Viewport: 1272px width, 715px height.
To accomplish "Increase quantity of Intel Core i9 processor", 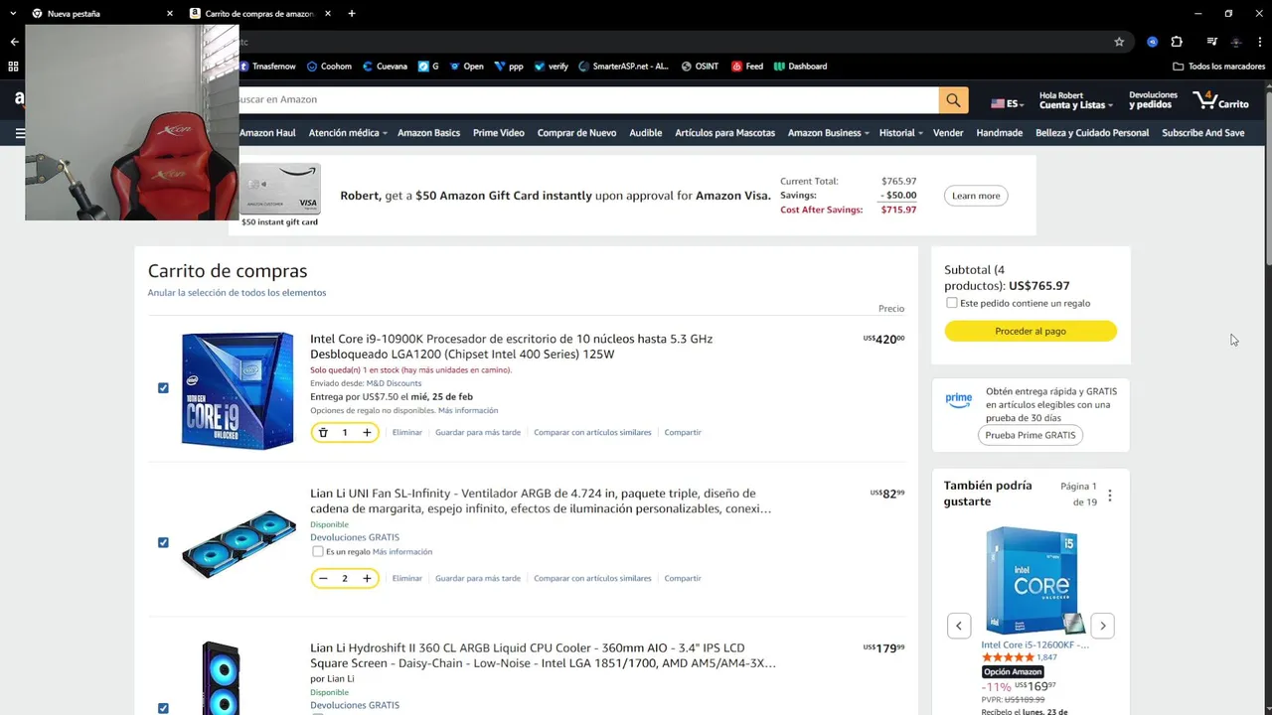I will point(367,433).
